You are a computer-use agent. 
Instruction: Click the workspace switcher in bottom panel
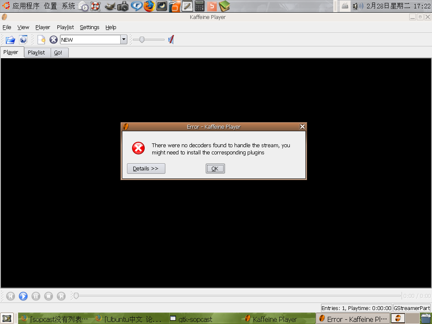[405, 319]
